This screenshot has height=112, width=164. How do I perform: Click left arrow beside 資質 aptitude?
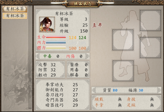point(94,90)
